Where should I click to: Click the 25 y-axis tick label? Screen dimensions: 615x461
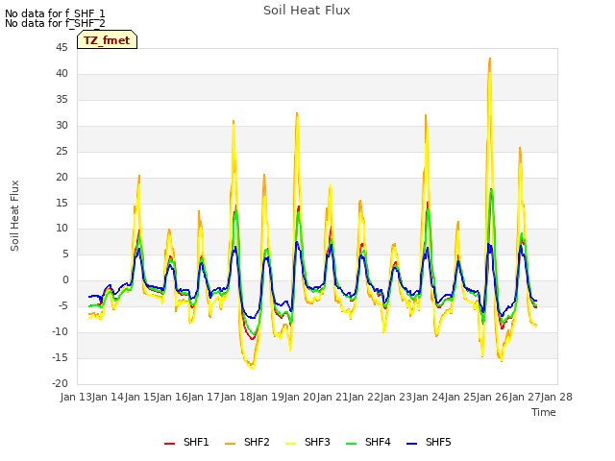(61, 152)
